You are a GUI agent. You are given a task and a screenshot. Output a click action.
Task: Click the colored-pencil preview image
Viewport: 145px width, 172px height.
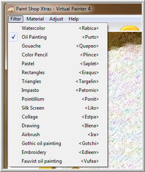click(125, 100)
